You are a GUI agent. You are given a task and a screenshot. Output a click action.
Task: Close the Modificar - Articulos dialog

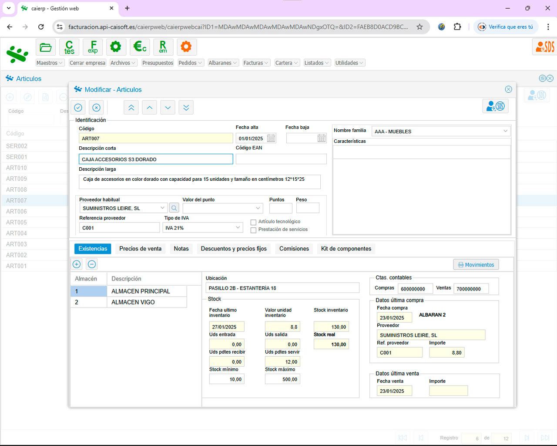(x=508, y=89)
